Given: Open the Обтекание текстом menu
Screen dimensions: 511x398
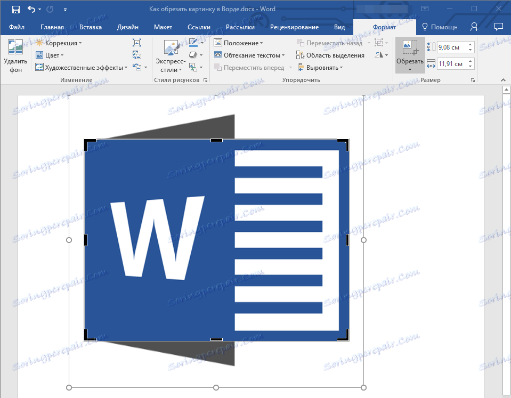Looking at the screenshot, I should tap(249, 55).
